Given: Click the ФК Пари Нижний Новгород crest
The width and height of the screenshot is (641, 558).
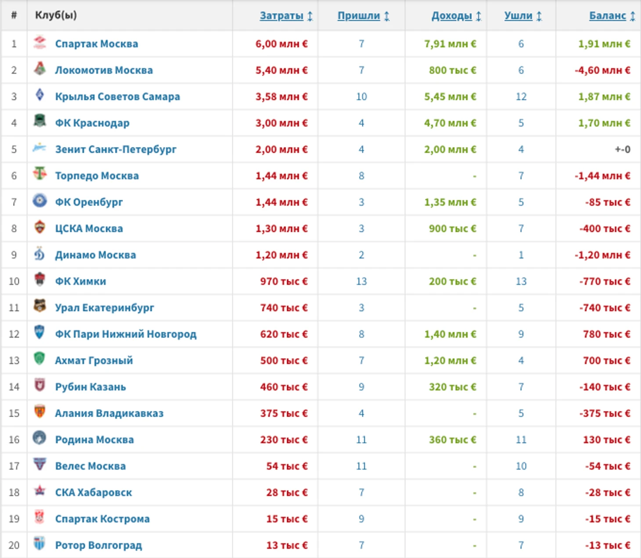Looking at the screenshot, I should (x=40, y=332).
